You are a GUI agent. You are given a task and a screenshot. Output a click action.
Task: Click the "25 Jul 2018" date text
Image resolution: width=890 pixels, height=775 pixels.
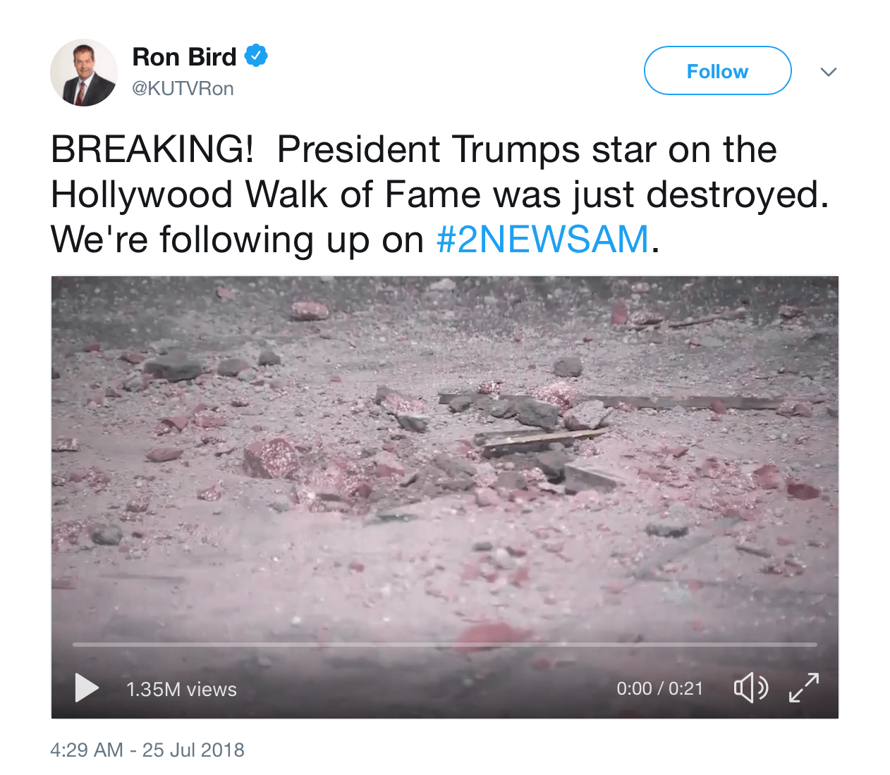point(193,750)
